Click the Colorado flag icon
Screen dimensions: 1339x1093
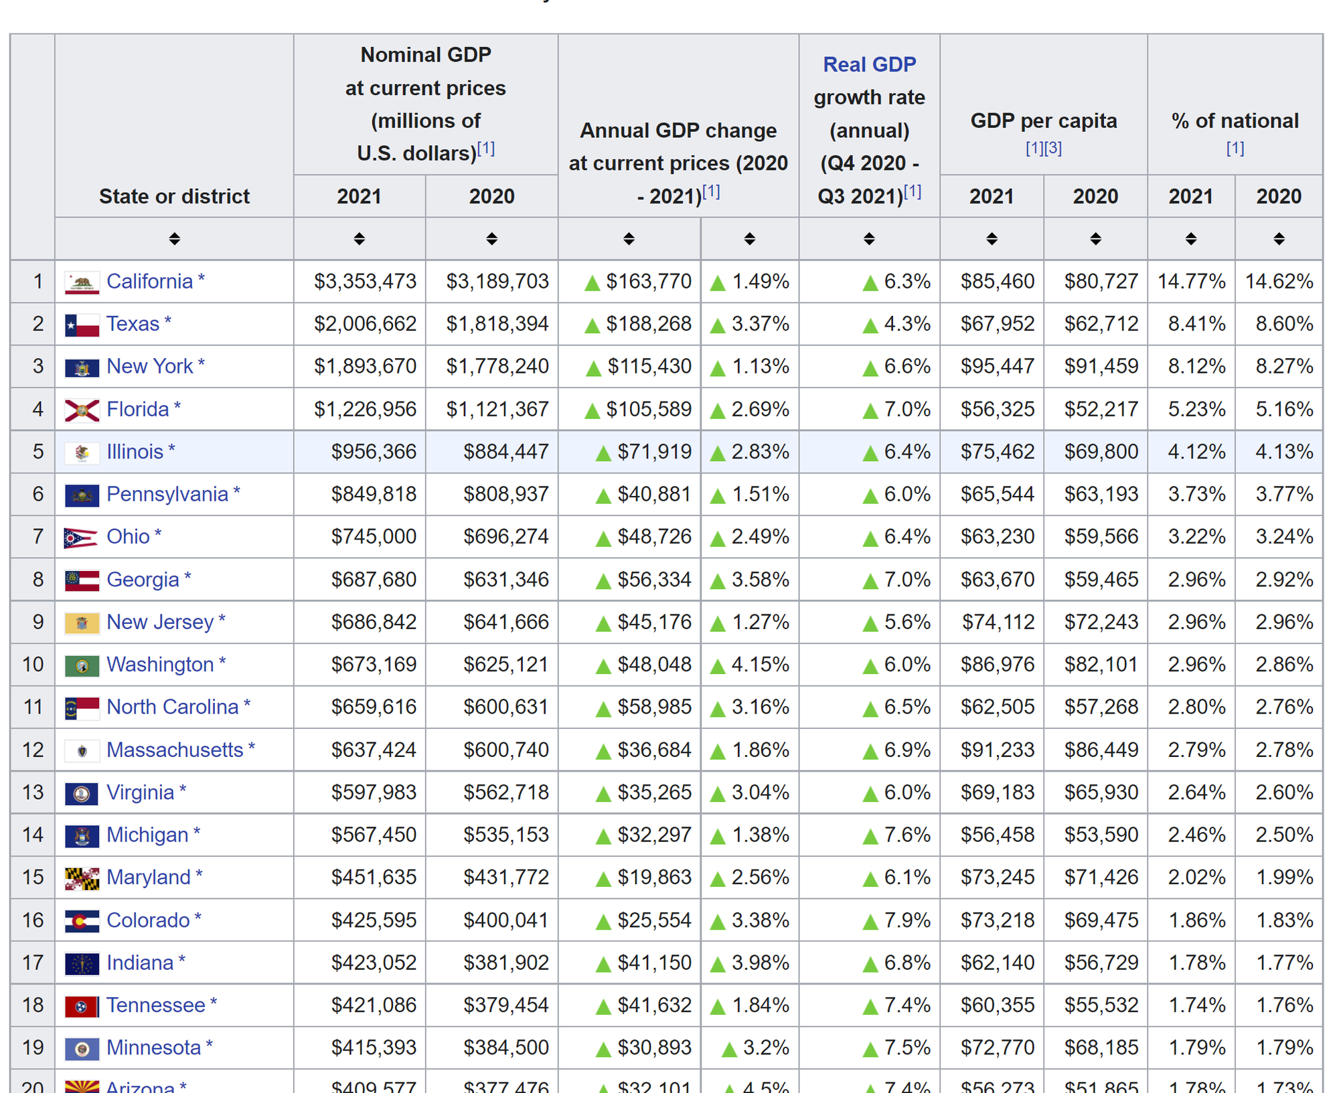(82, 921)
